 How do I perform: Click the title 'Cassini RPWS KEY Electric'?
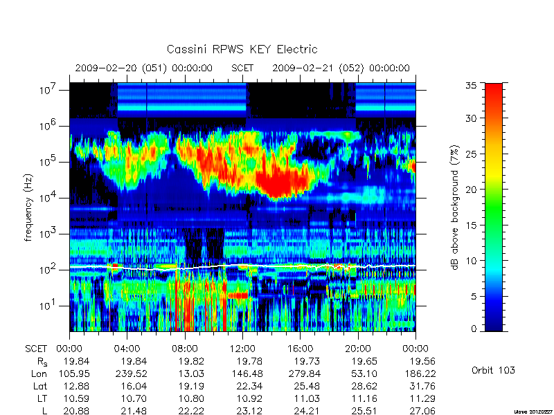(242, 49)
